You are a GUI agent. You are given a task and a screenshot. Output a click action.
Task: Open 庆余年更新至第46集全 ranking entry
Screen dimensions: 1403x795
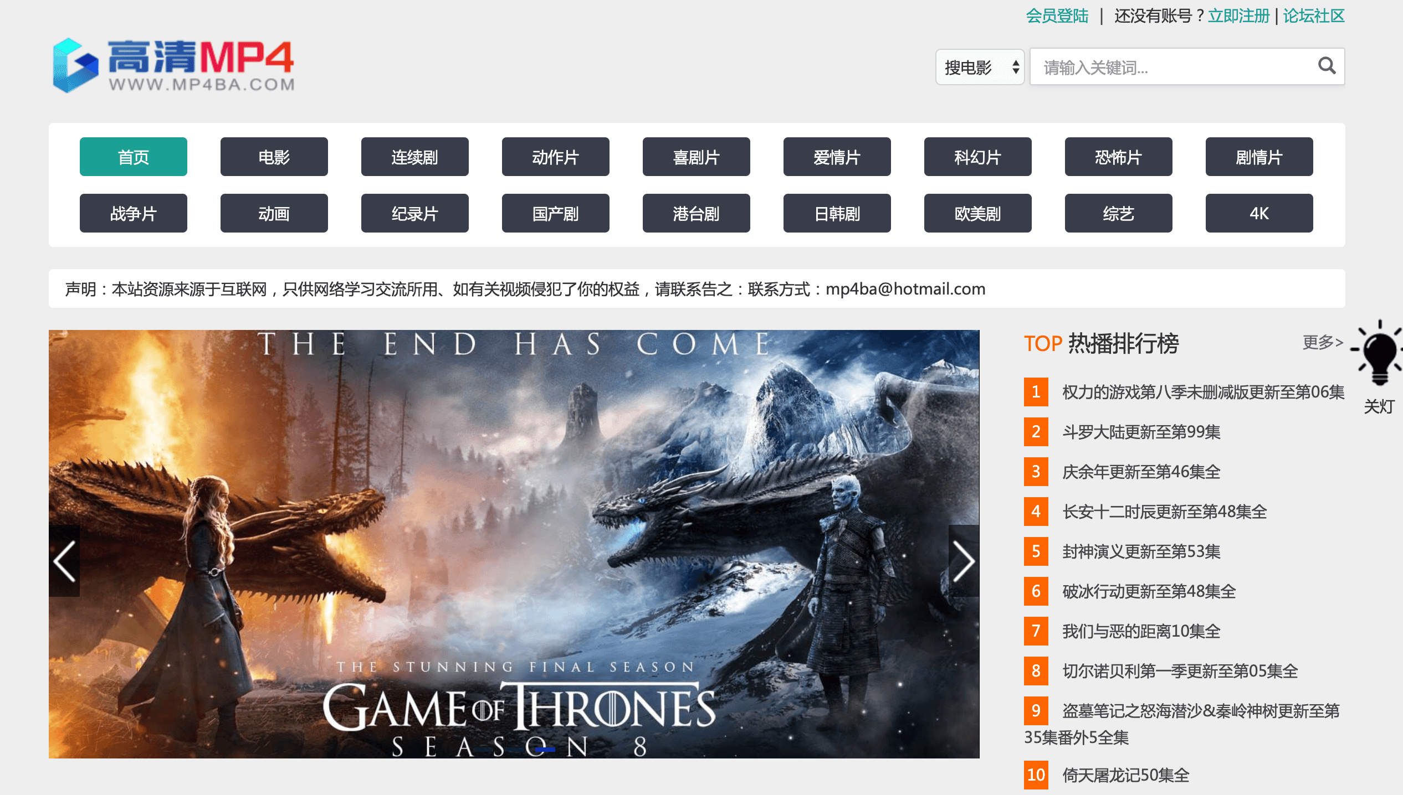[1141, 472]
